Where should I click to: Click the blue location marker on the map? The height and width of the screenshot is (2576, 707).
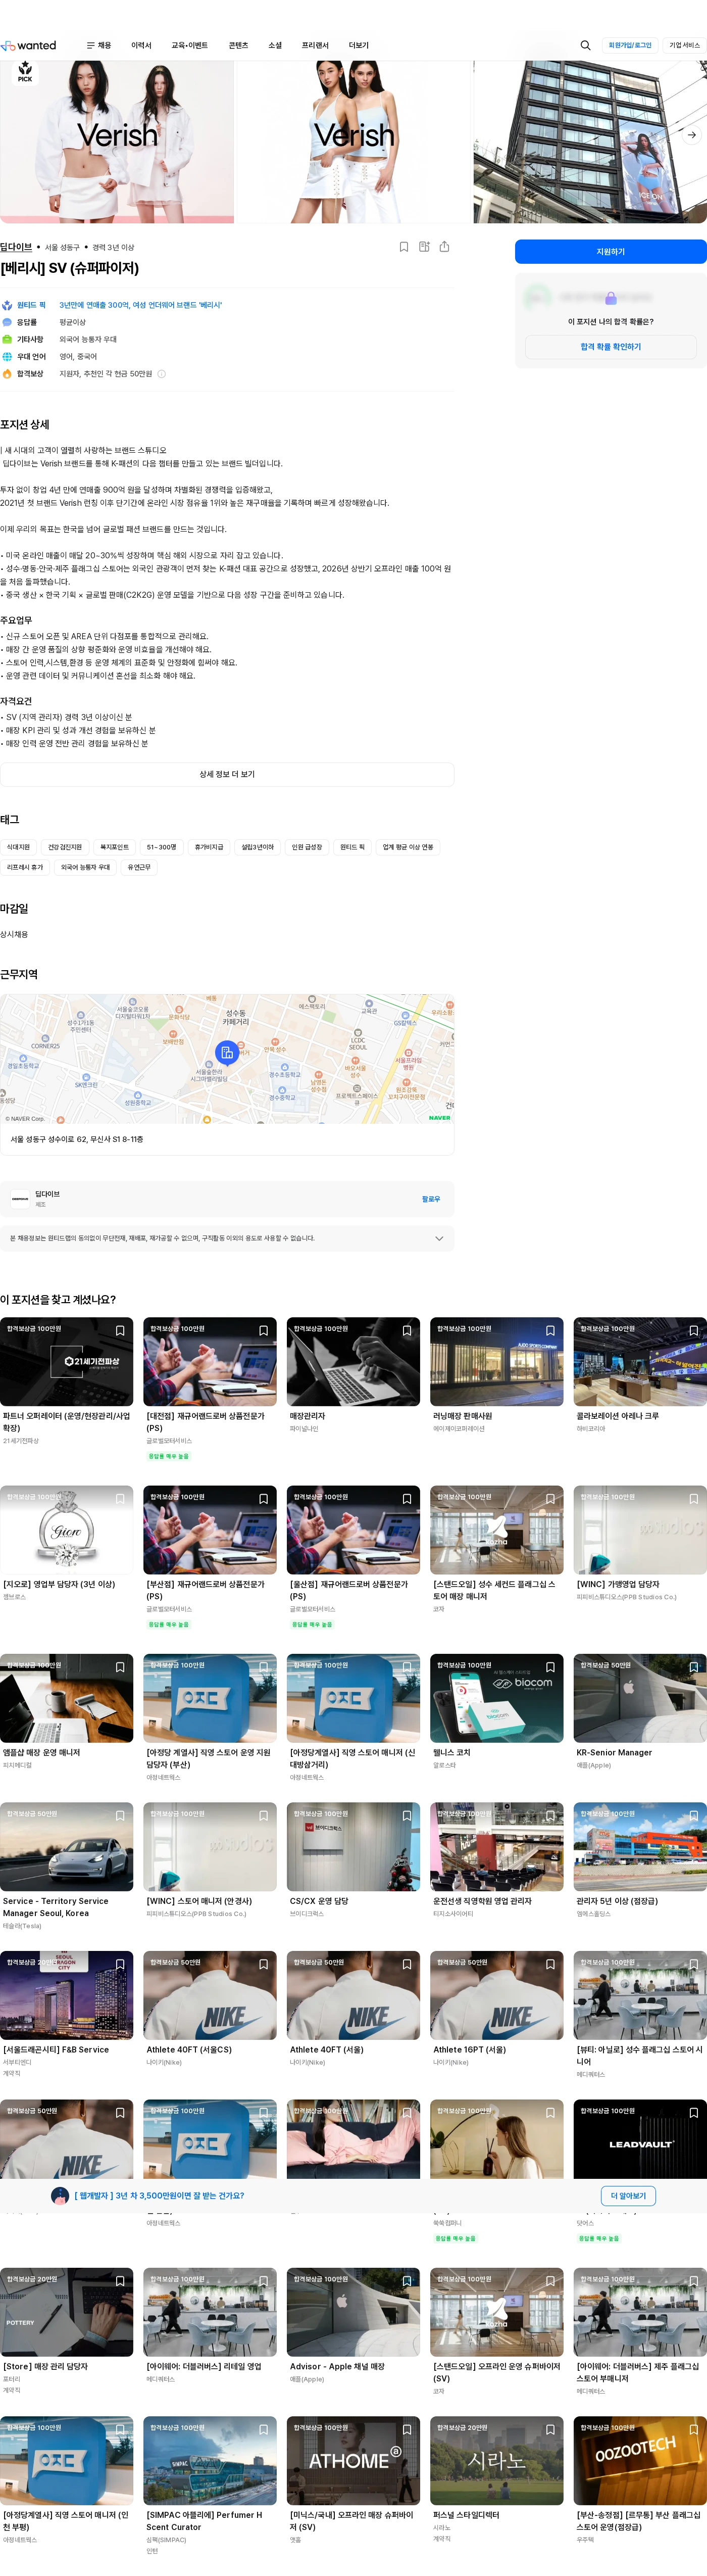[x=227, y=1052]
